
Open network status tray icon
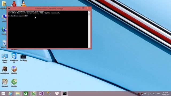pyautogui.click(x=151, y=94)
